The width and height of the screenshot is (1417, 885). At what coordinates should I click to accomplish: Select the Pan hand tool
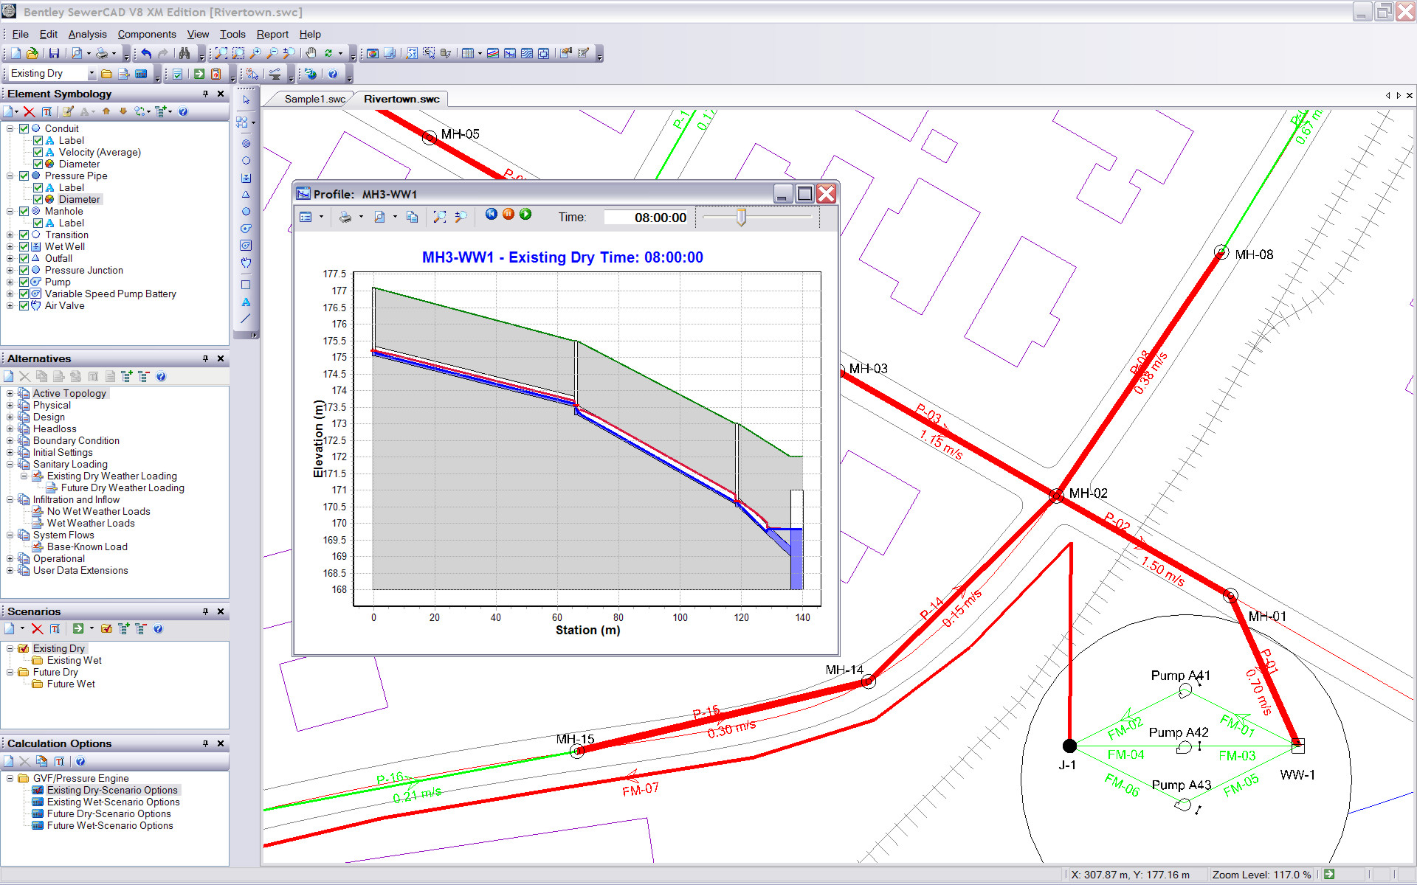[x=311, y=53]
